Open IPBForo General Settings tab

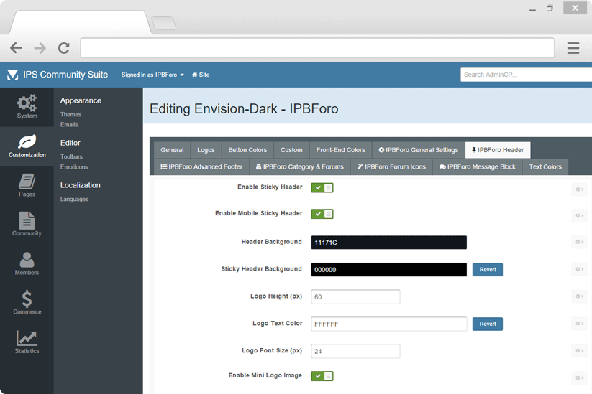tap(419, 150)
